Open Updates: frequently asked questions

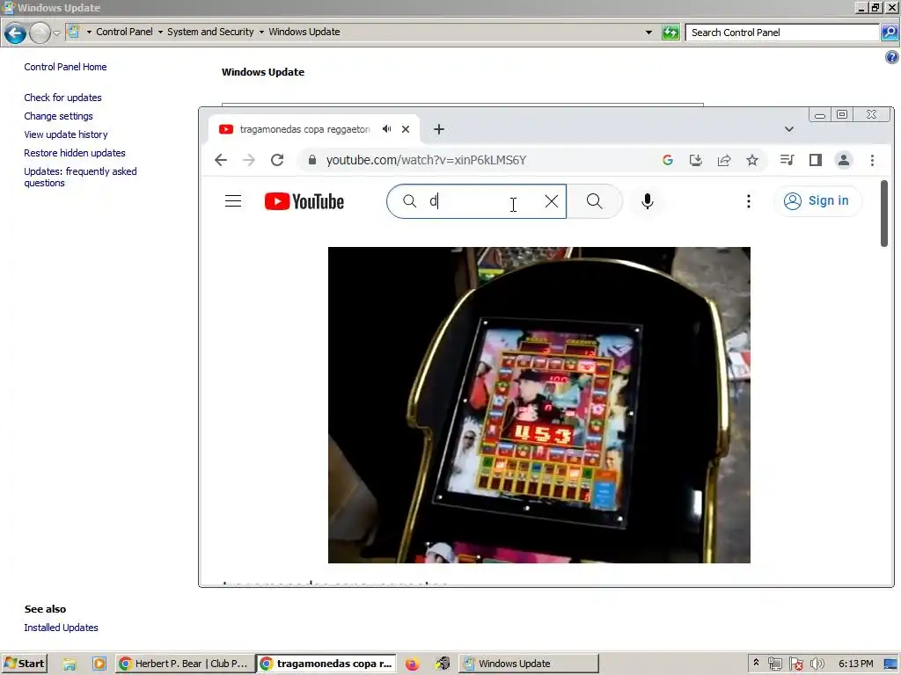click(80, 177)
